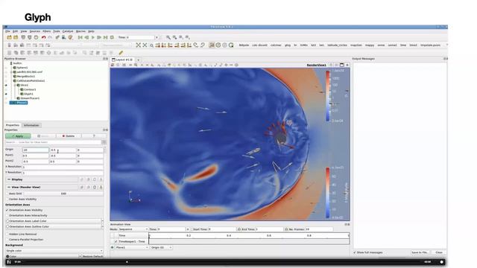This screenshot has width=477, height=268.
Task: Open the animation Mode Sequence dropdown
Action: click(133, 229)
